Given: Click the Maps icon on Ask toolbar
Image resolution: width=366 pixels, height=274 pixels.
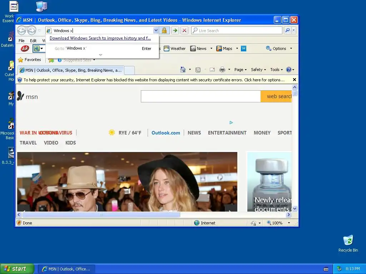Looking at the screenshot, I should 219,49.
